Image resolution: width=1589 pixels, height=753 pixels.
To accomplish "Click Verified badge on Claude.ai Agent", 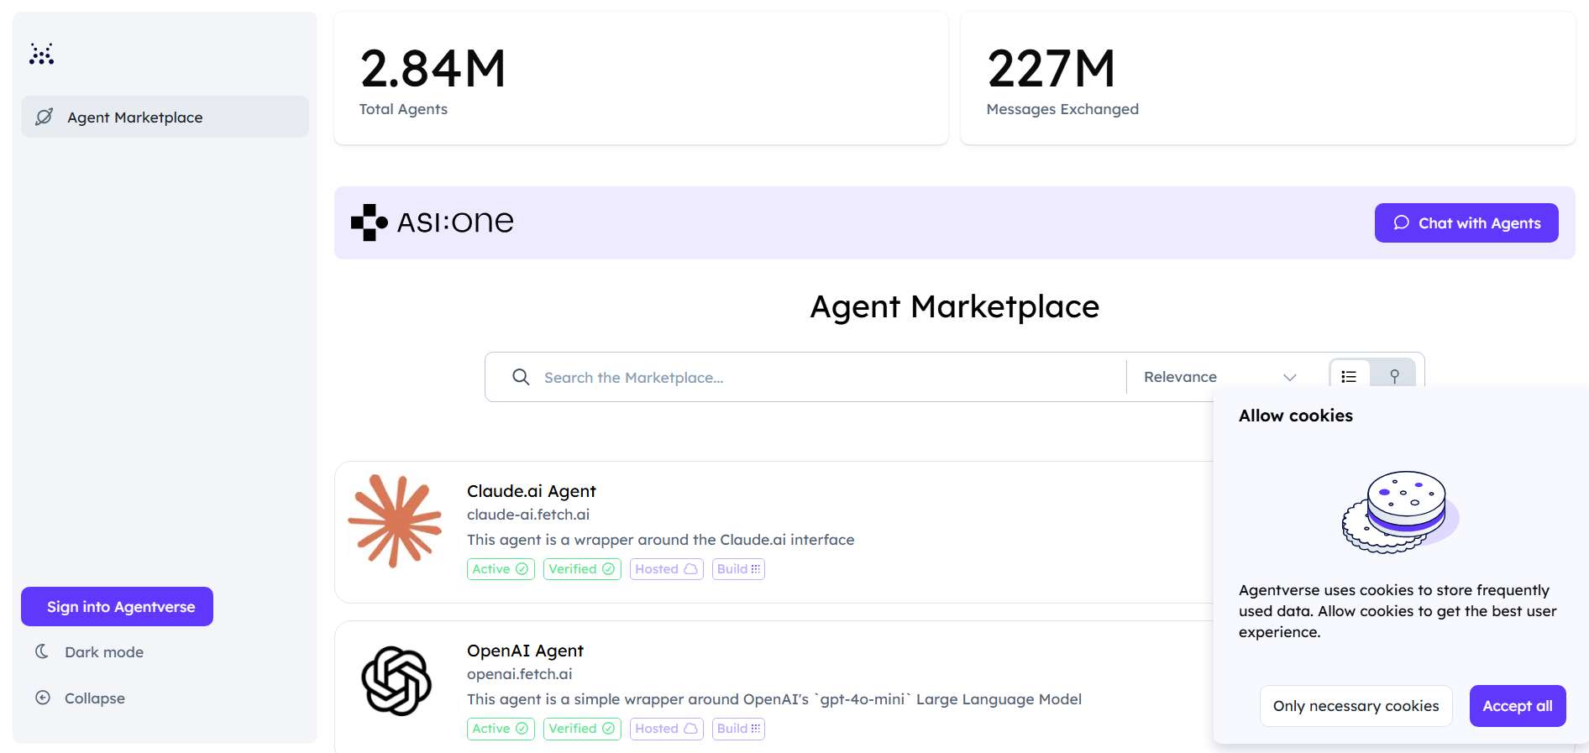I will click(x=582, y=569).
